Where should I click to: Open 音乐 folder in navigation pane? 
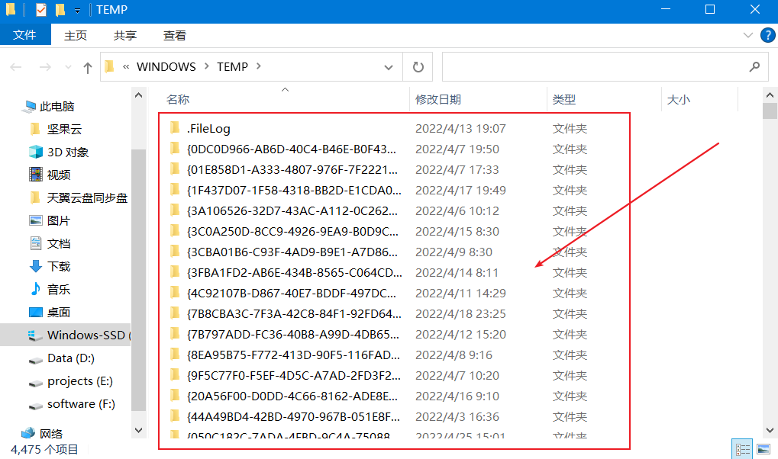(58, 289)
